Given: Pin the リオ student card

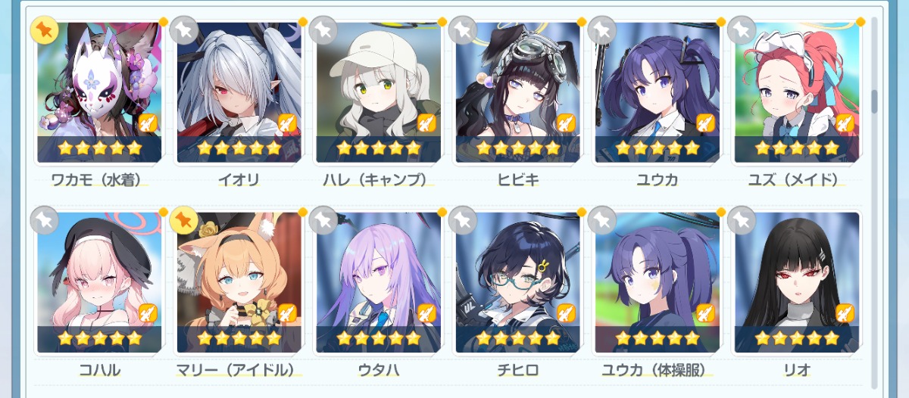Looking at the screenshot, I should tap(742, 221).
